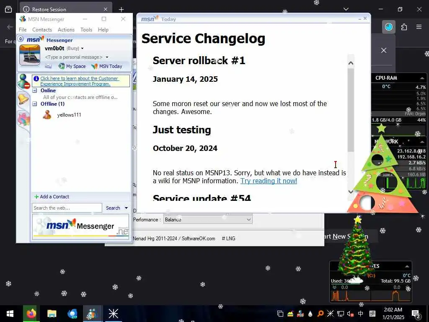The height and width of the screenshot is (322, 429).
Task: Click the blue circular toolbar extension icon
Action: (388, 27)
